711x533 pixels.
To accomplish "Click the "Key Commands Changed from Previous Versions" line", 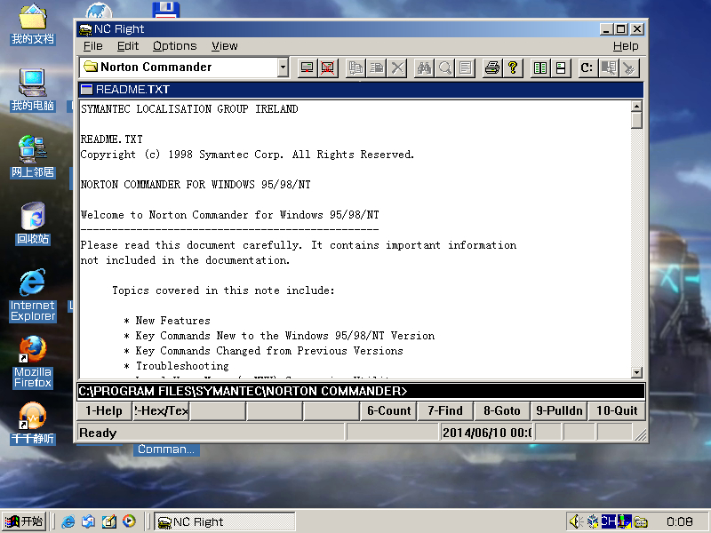I will pos(269,351).
